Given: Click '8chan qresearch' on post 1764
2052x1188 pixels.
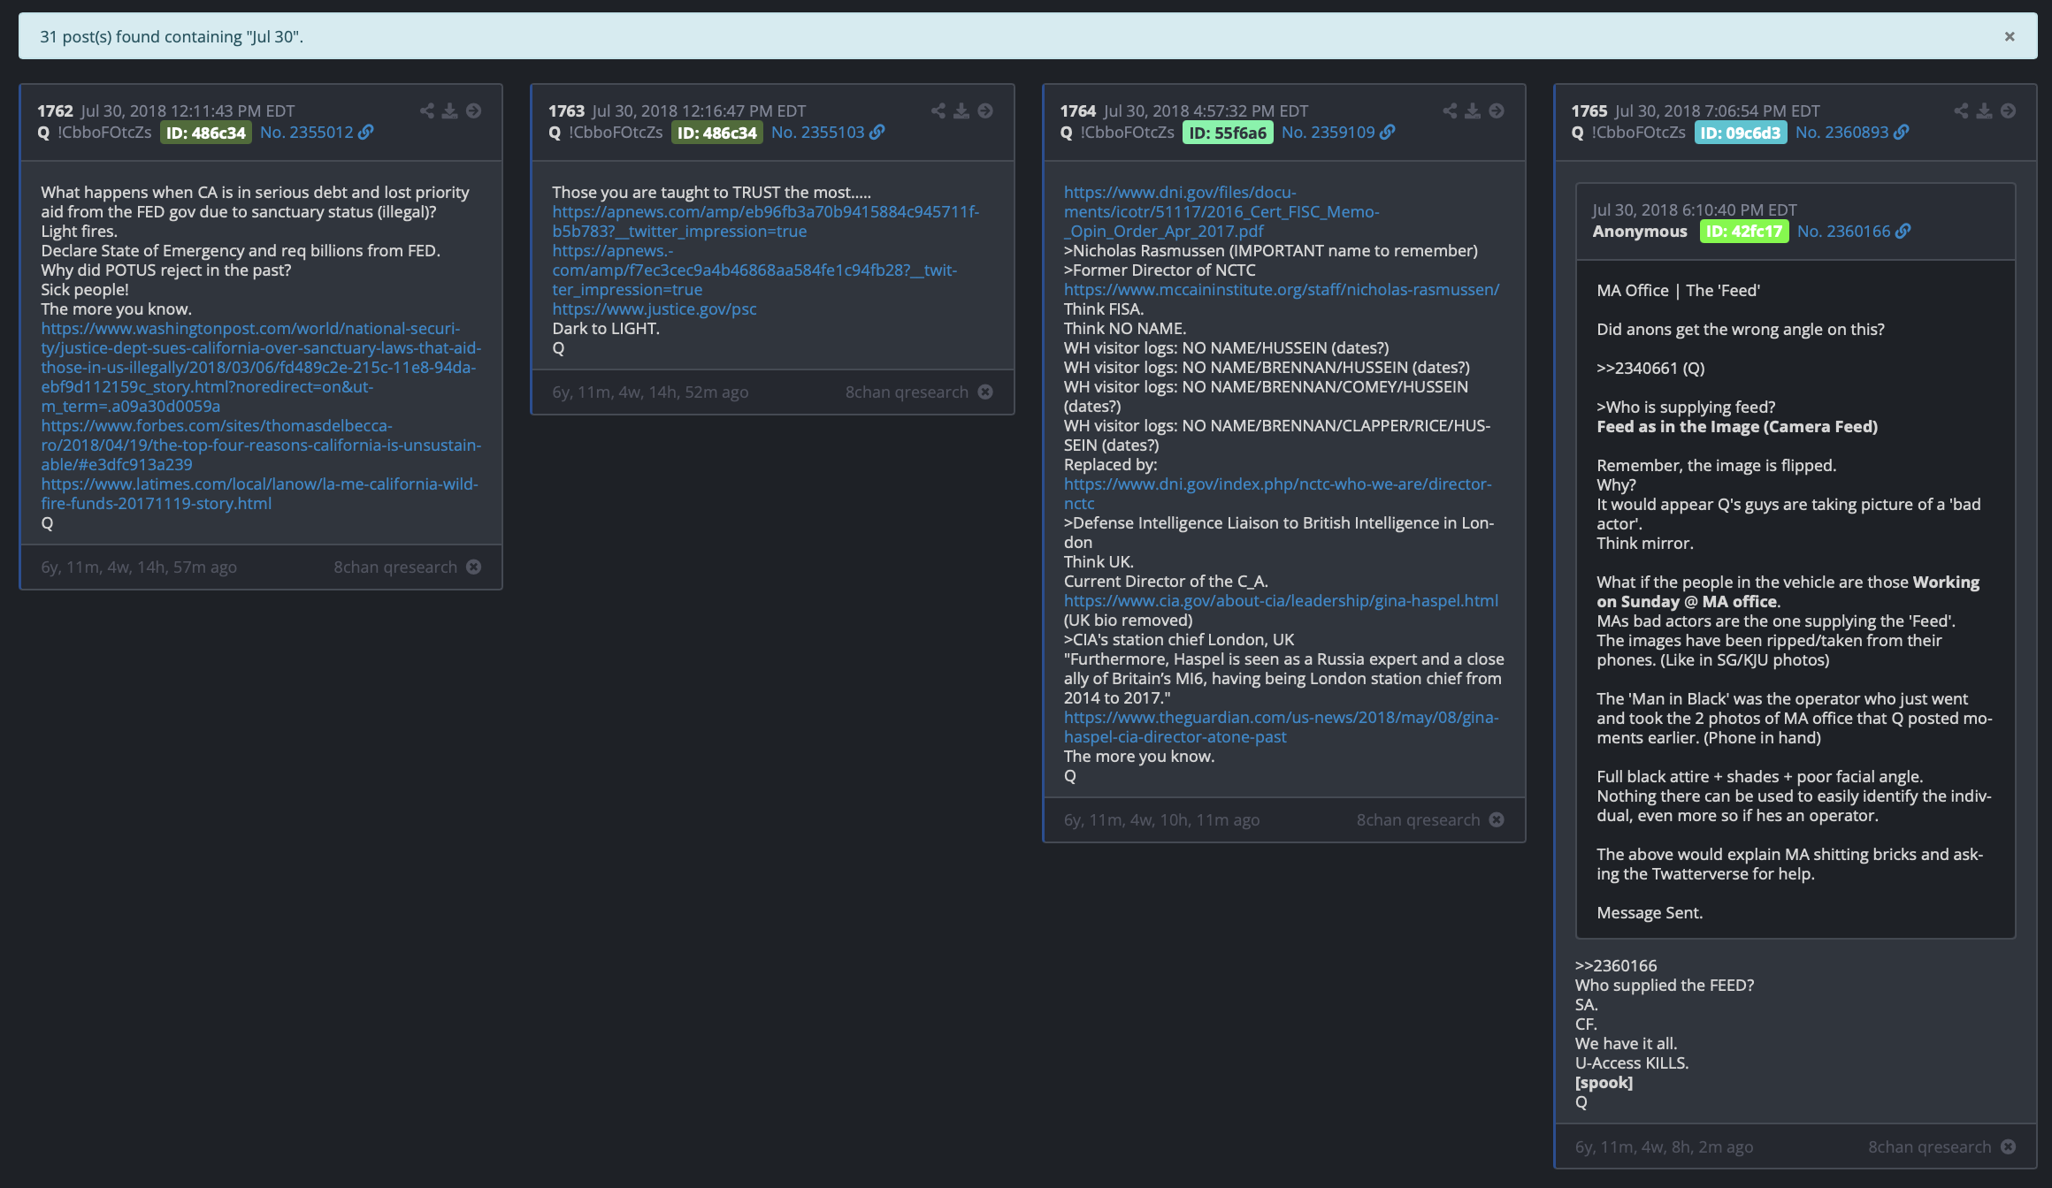Looking at the screenshot, I should point(1418,819).
